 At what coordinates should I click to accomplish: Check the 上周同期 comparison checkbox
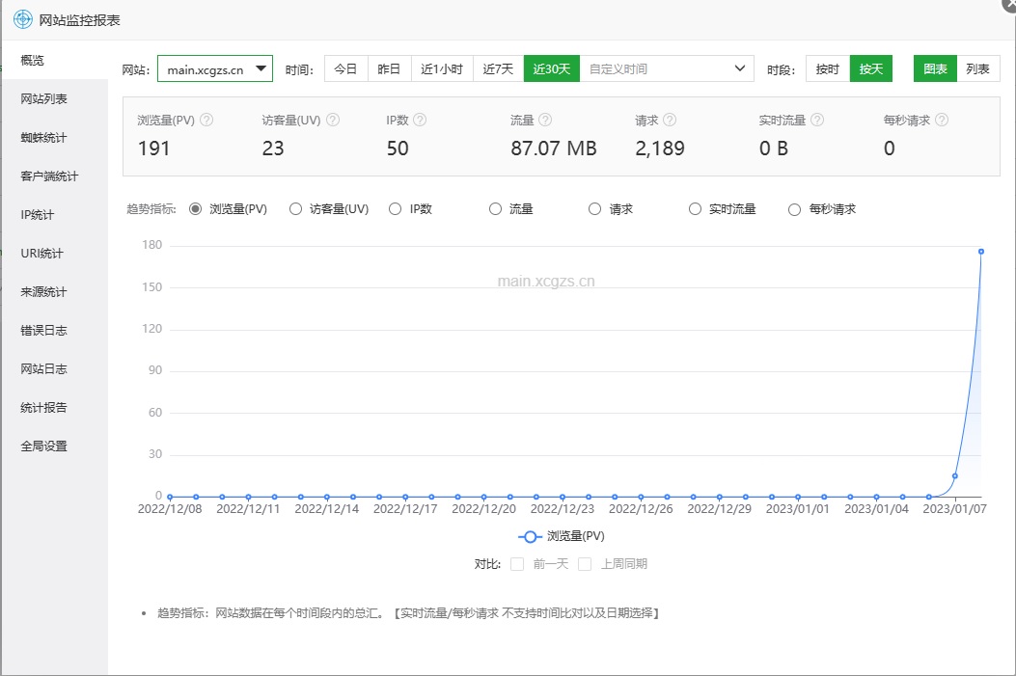click(585, 564)
